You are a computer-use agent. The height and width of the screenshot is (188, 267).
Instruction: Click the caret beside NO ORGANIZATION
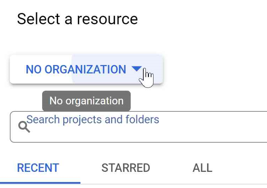[x=136, y=69]
